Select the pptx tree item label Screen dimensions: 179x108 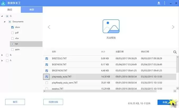coord(17,50)
